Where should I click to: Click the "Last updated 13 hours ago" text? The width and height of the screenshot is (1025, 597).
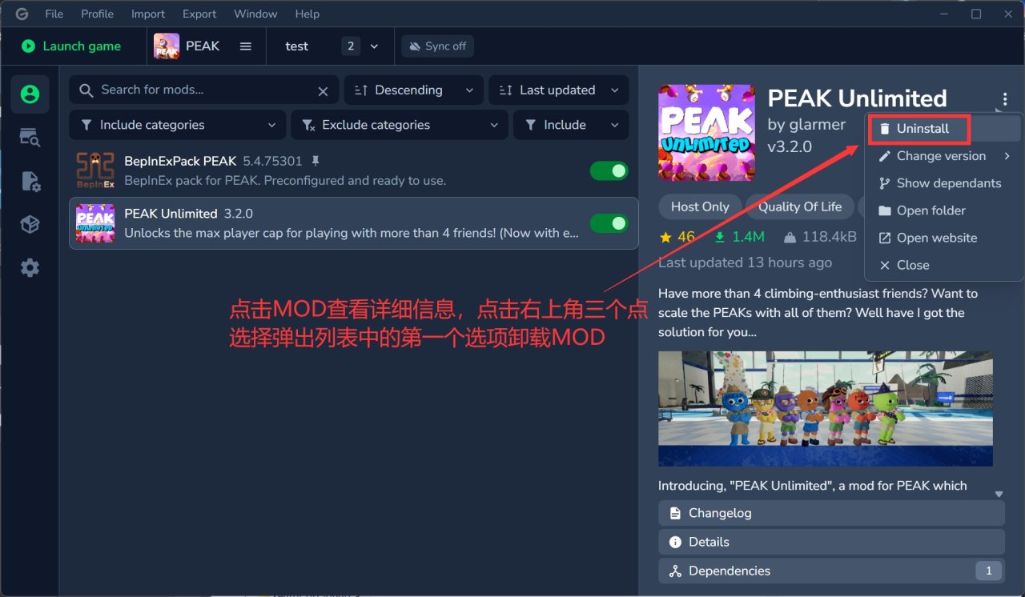click(x=745, y=262)
